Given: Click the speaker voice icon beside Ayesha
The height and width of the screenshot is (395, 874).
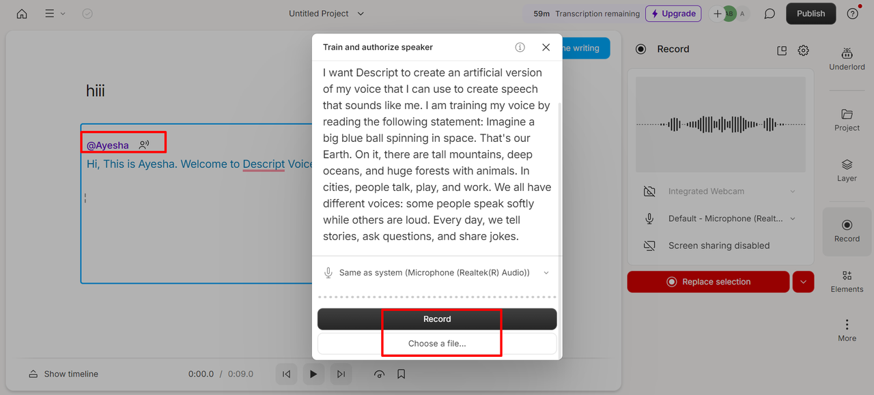Looking at the screenshot, I should (143, 145).
